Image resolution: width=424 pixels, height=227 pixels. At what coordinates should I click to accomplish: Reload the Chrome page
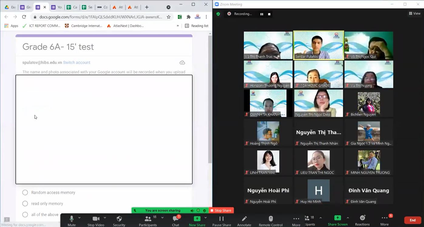(24, 17)
